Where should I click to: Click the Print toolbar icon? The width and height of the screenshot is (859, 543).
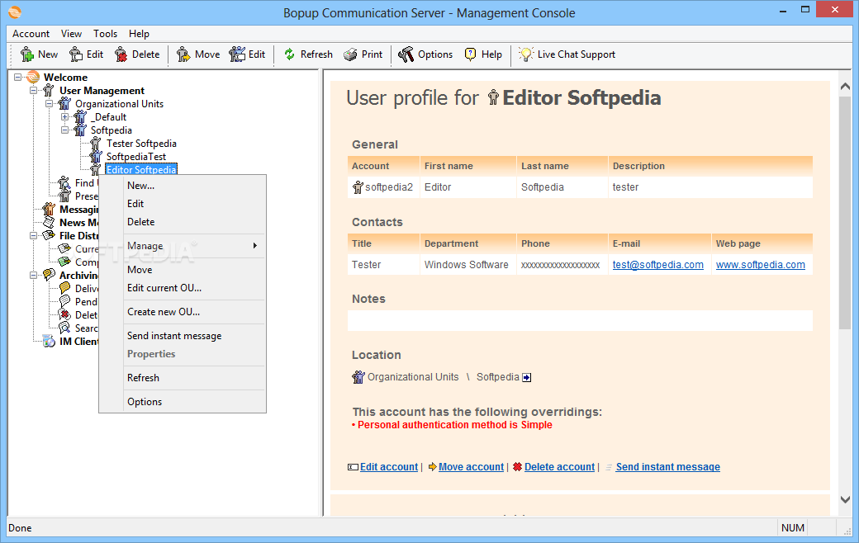tap(350, 54)
